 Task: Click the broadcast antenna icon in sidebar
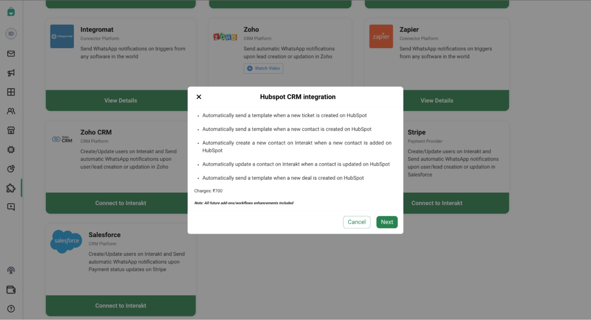pos(11,270)
